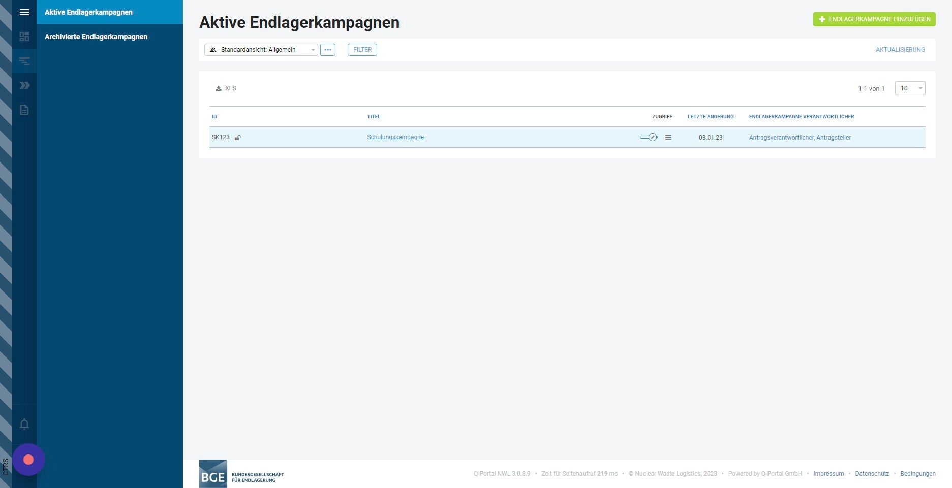Screen dimensions: 952x488
Task: Click the Antragsverantwortlicher, Antragsteller cell
Action: [x=800, y=138]
